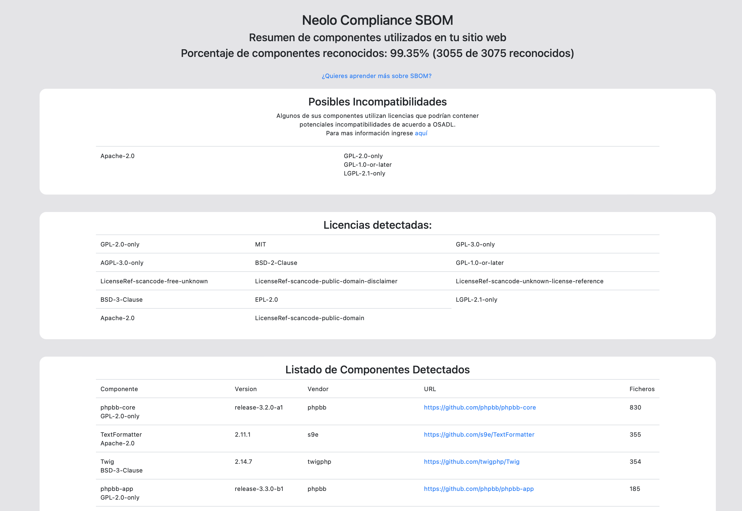Click the 355 files count
This screenshot has height=511, width=742.
click(x=635, y=435)
